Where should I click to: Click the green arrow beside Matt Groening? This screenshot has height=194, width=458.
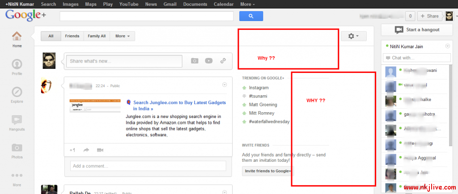point(244,105)
